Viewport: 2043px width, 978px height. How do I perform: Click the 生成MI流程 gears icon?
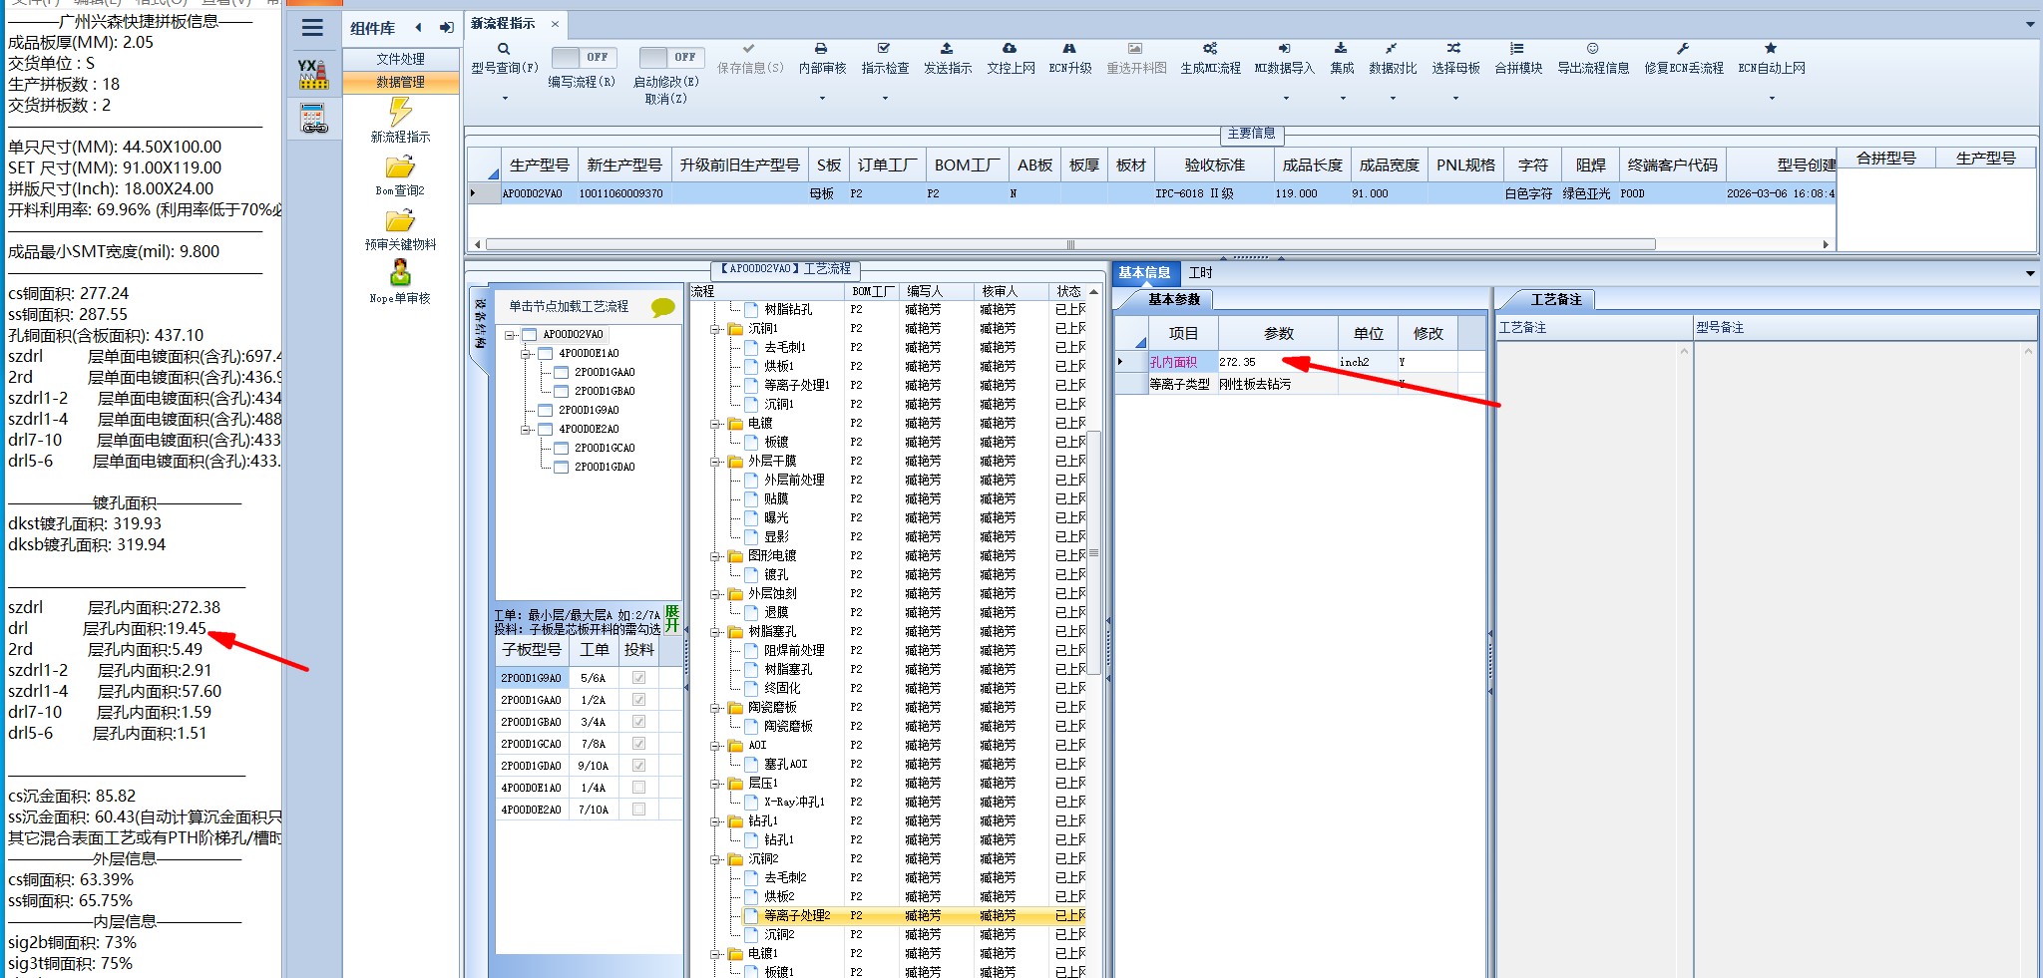click(1210, 48)
